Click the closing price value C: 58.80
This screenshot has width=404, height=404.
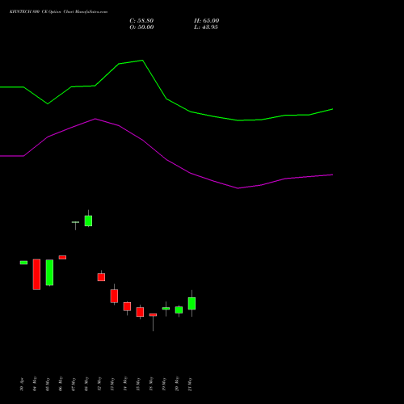141,21
